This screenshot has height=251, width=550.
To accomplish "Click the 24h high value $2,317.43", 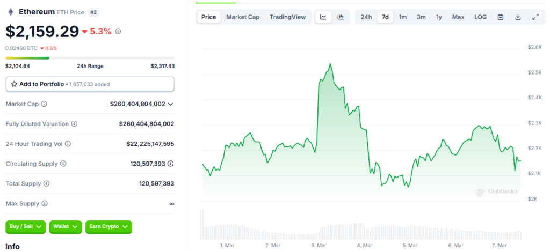I will (162, 66).
